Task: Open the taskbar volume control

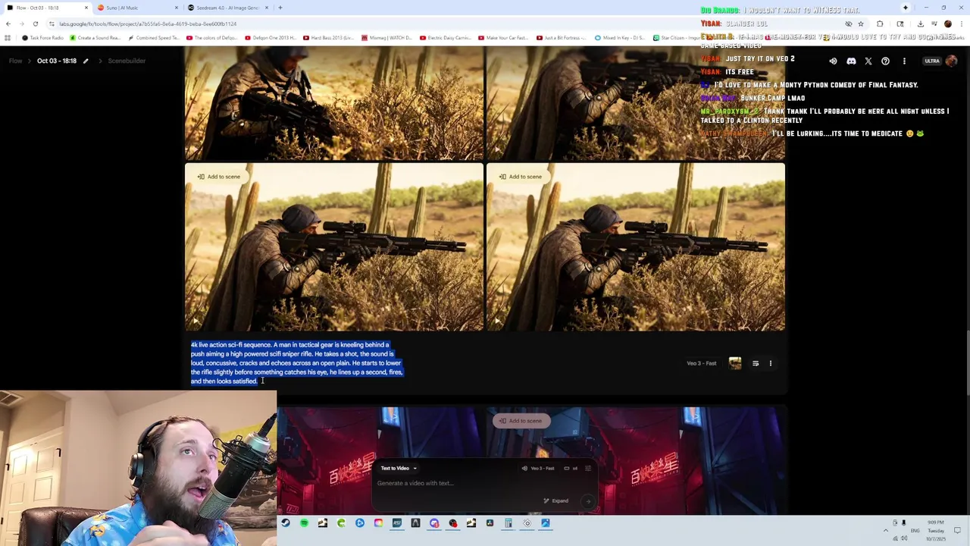Action: pos(903,538)
